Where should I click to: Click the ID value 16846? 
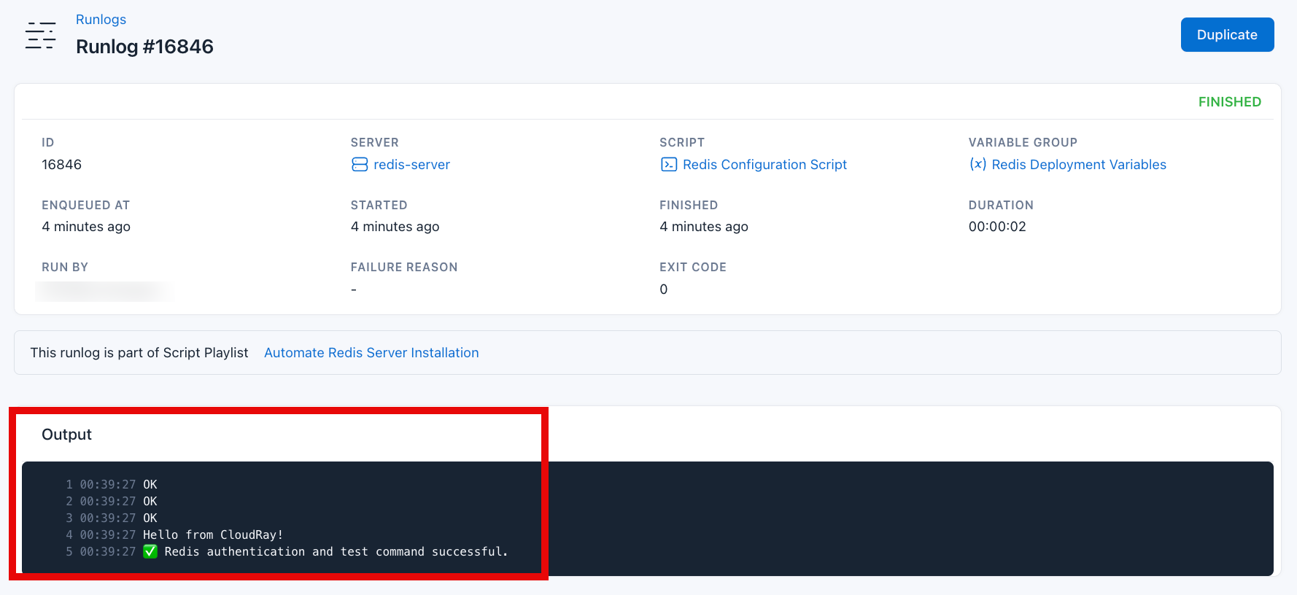[62, 165]
